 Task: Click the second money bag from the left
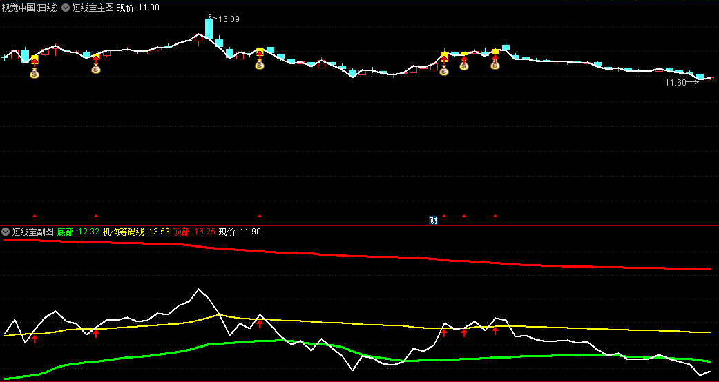pos(96,69)
